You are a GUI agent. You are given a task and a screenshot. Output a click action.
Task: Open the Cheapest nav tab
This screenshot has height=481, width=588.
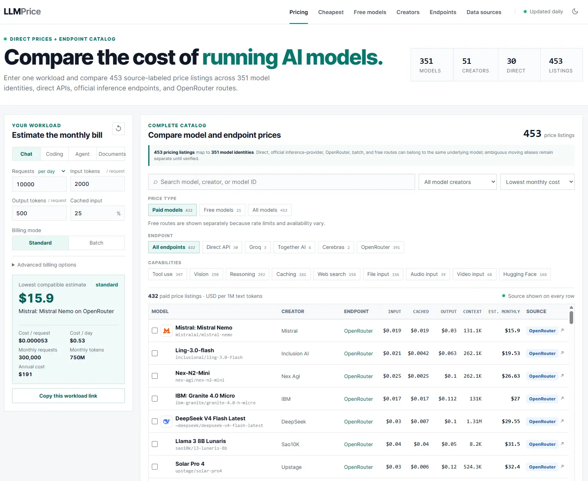[x=331, y=12]
